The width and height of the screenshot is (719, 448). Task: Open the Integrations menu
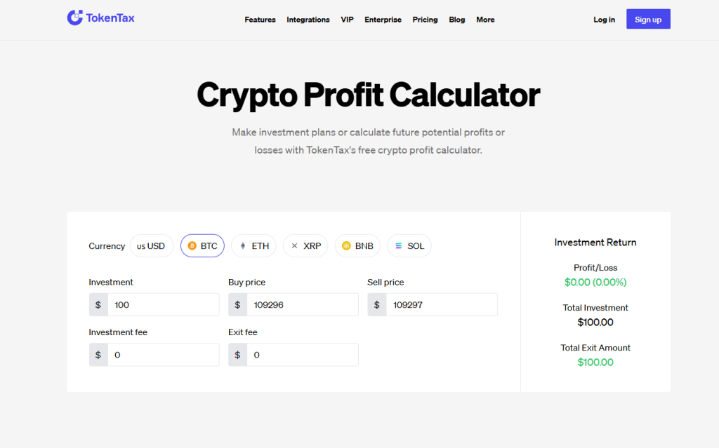(308, 20)
